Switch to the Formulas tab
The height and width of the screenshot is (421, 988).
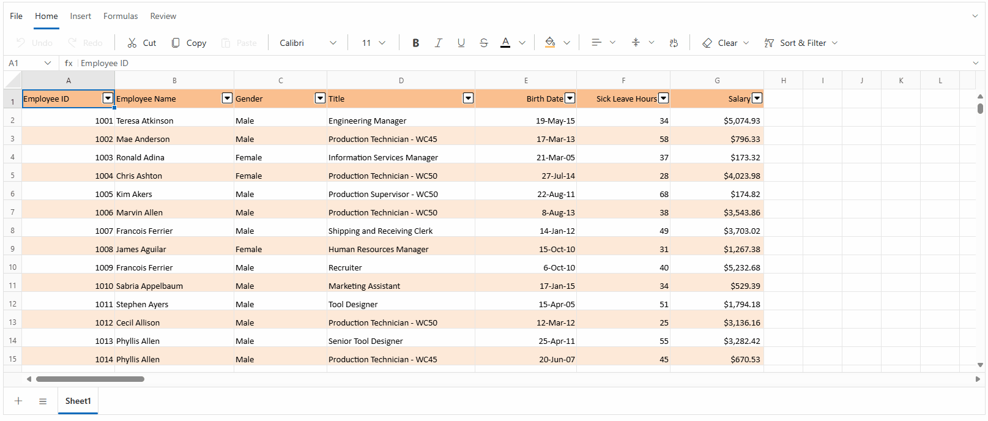point(121,16)
